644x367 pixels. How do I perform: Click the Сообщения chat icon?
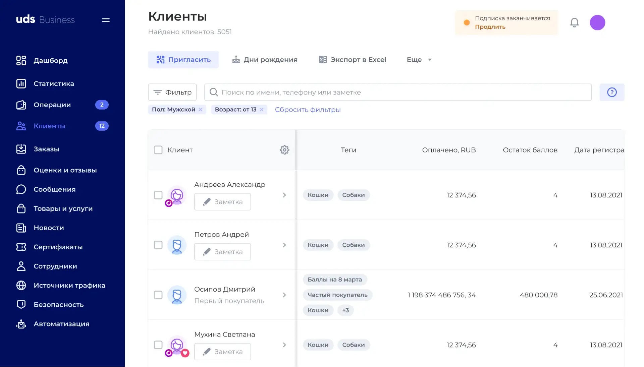[x=21, y=189]
